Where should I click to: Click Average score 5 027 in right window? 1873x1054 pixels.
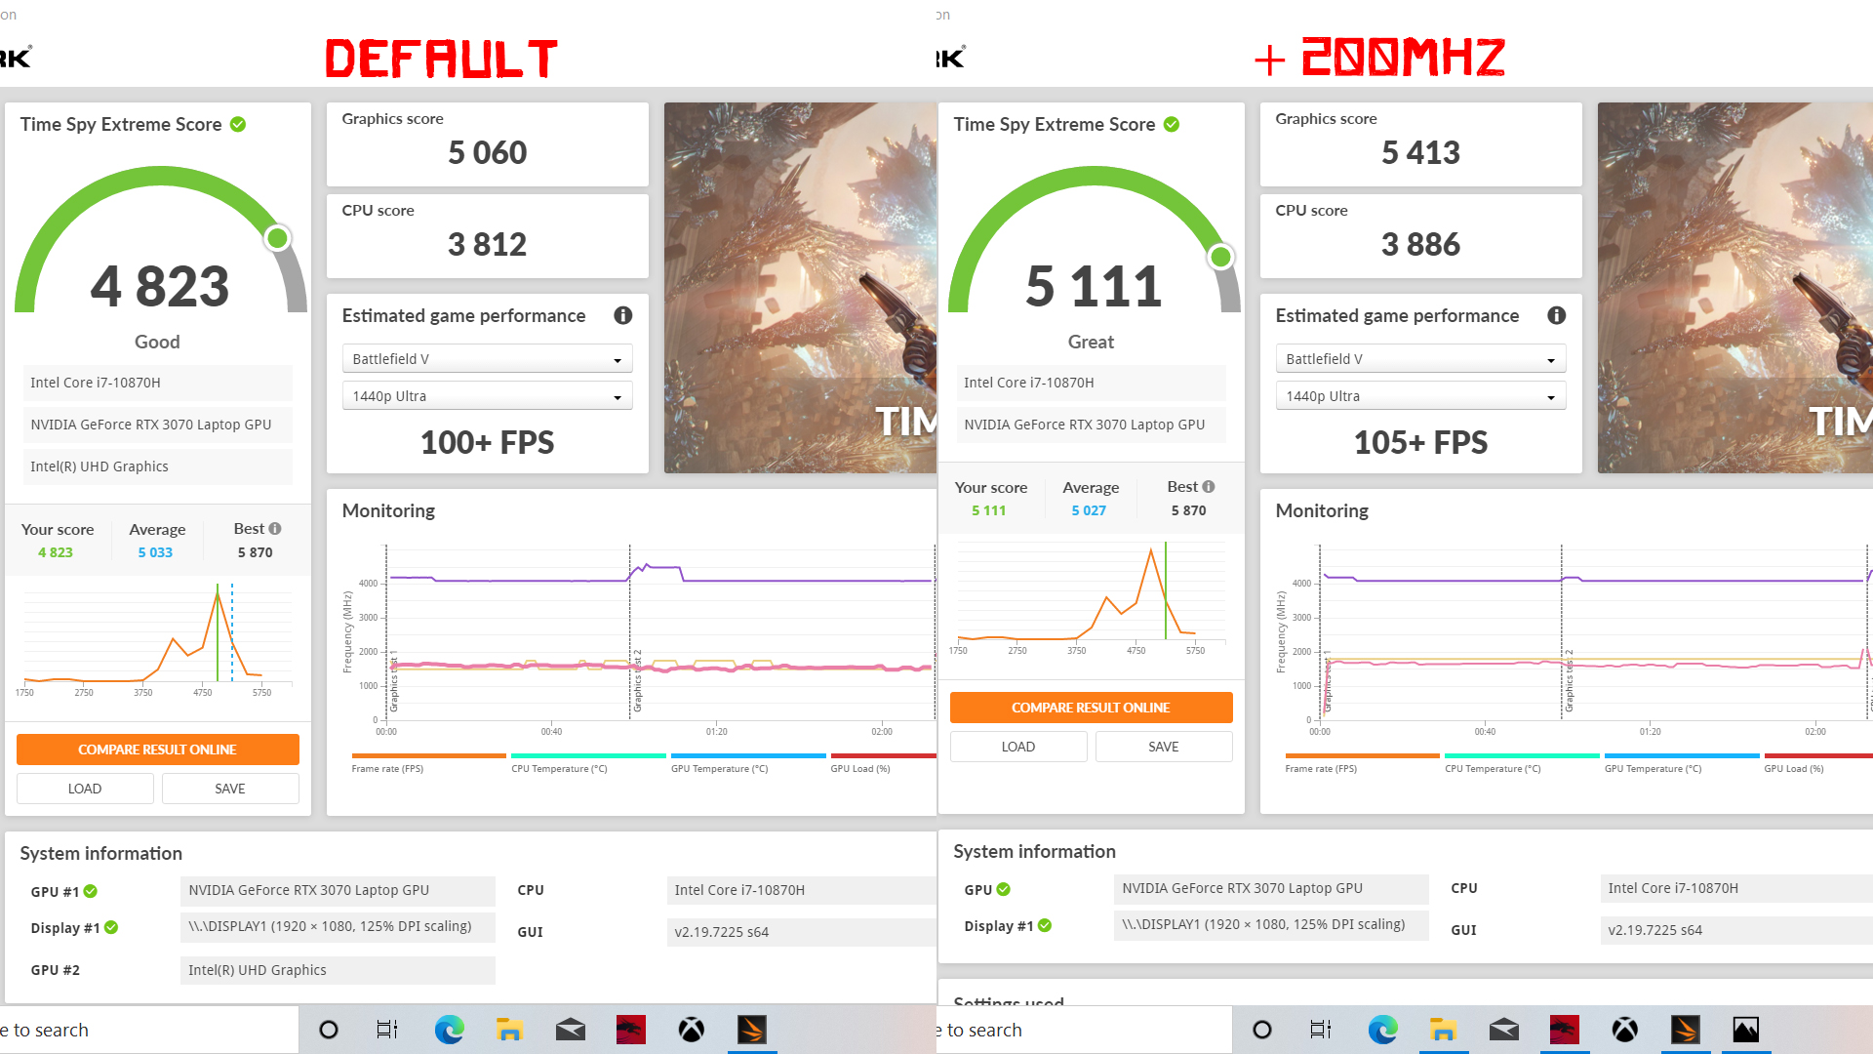1089,510
